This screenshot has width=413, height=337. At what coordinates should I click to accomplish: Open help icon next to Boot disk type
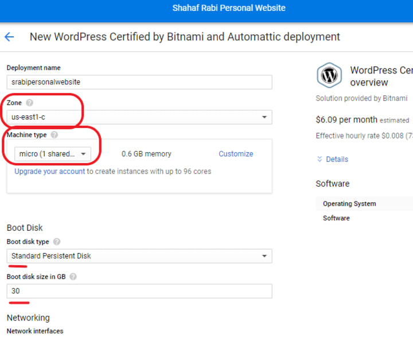[x=57, y=242]
